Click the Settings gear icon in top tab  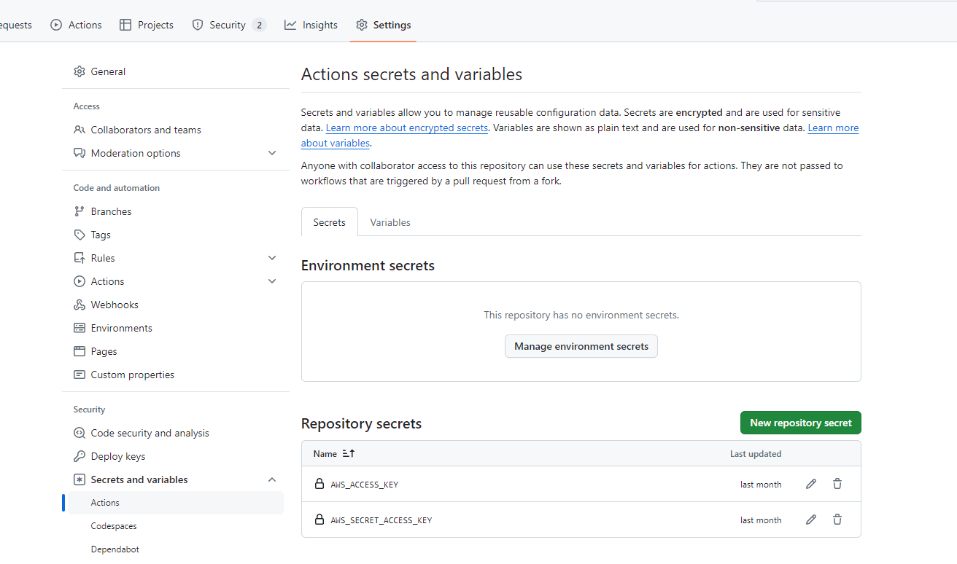tap(362, 25)
